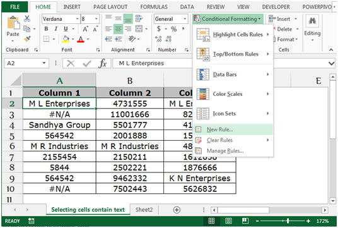Click cell B6 containing M R Industries
The image size is (338, 228).
click(130, 146)
